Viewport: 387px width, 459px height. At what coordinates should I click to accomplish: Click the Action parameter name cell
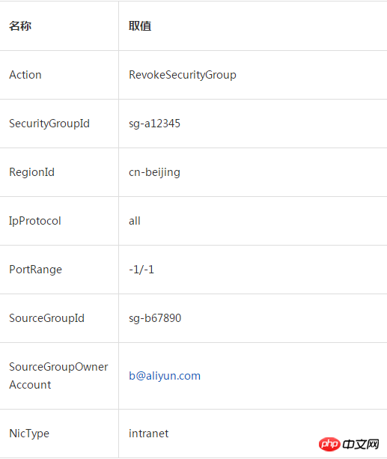(x=25, y=75)
